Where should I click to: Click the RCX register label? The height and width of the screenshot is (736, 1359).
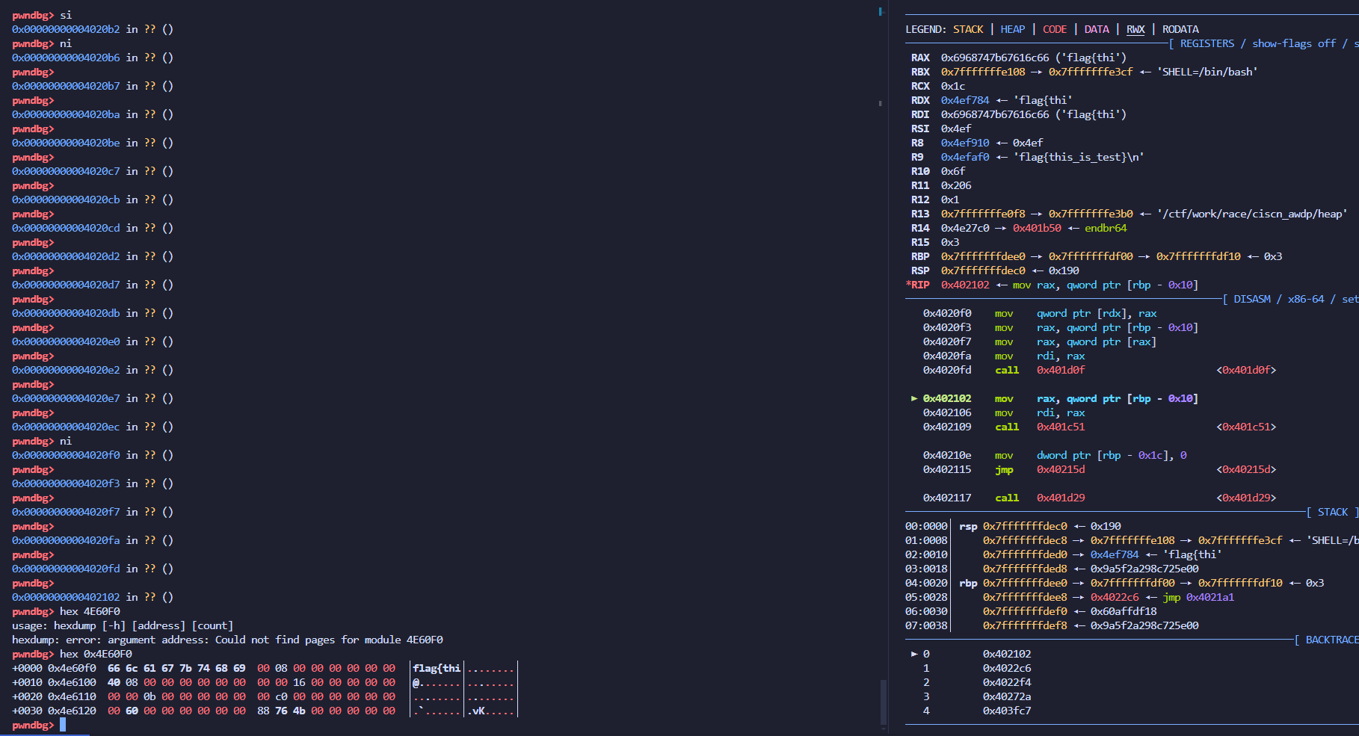(x=920, y=86)
